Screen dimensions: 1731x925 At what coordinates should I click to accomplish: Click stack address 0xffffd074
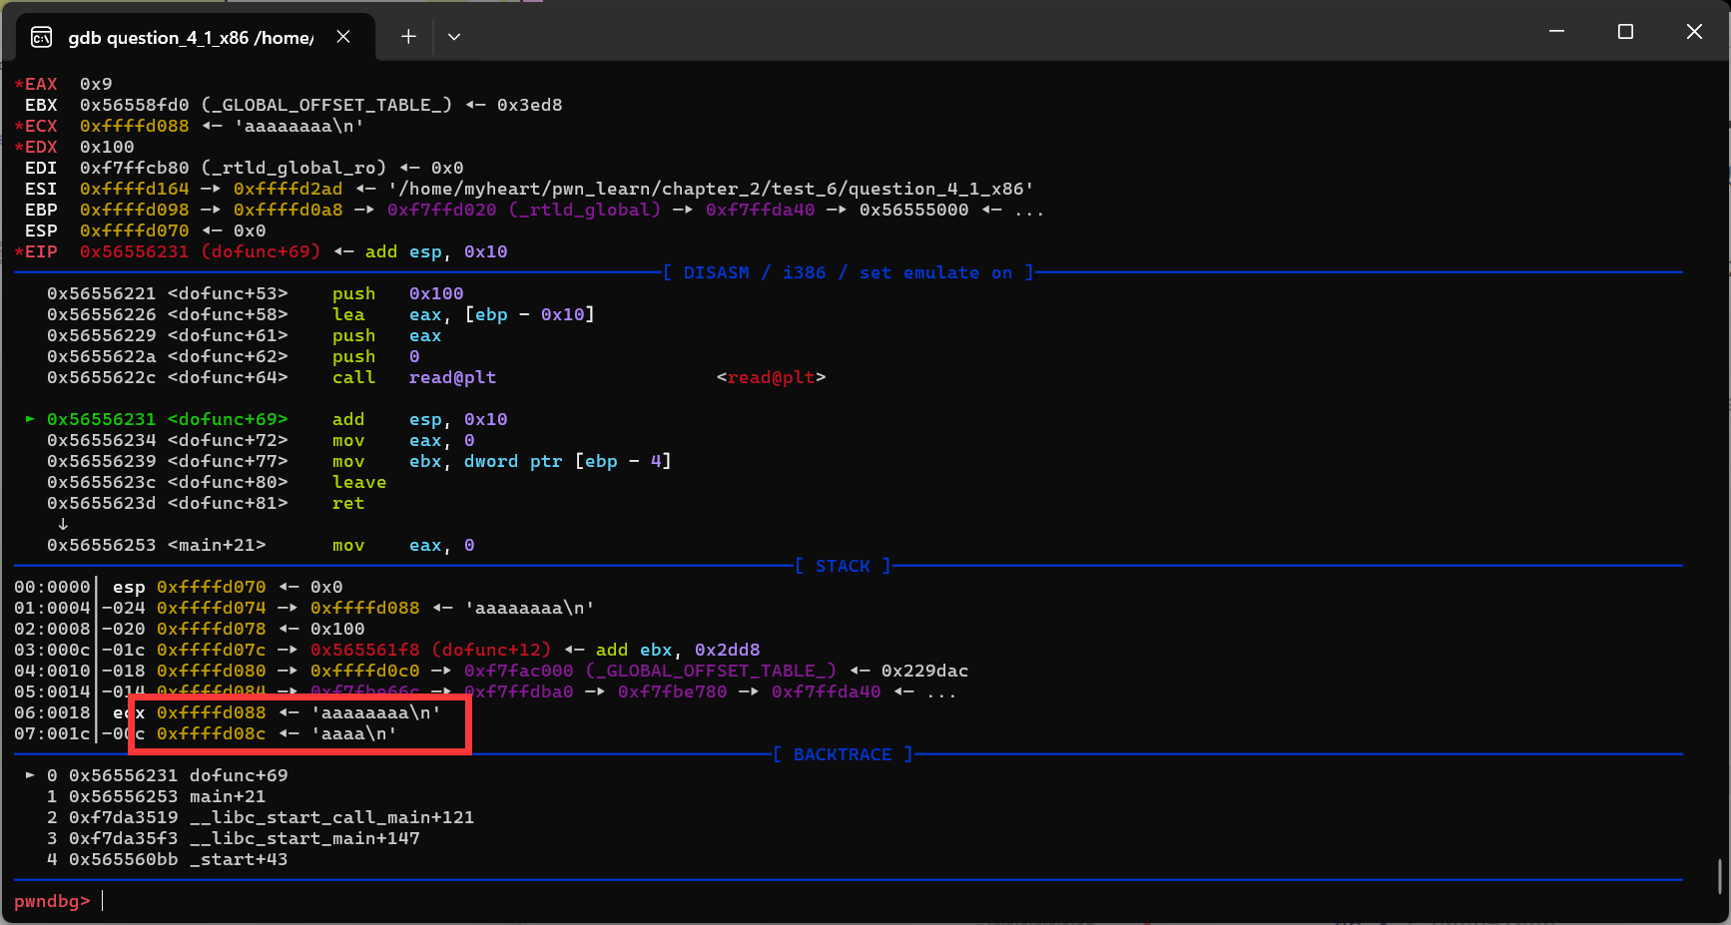pos(212,608)
